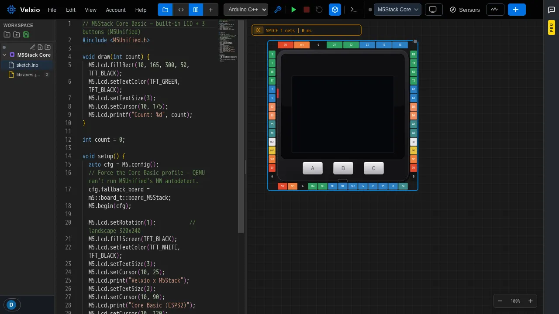Open the serial terminal prompt icon
This screenshot has width=559, height=314.
click(x=354, y=10)
